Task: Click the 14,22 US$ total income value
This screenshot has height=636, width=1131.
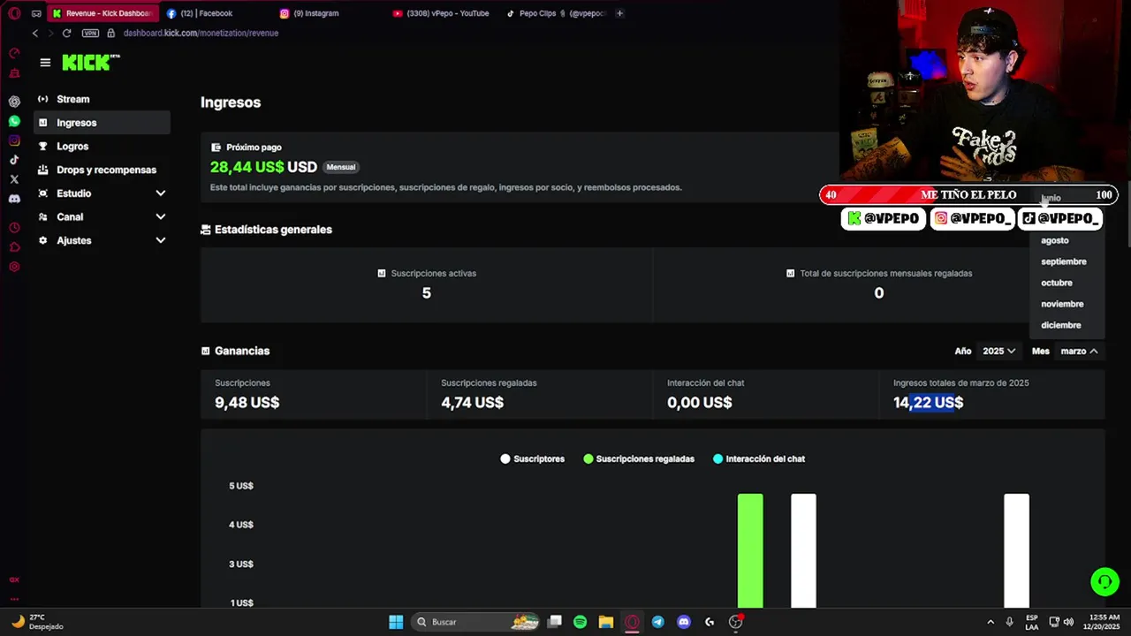Action: coord(928,402)
